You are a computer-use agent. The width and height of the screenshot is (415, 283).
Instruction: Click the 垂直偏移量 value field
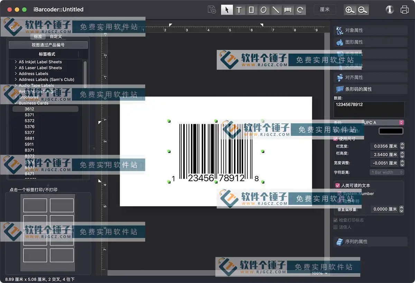click(x=384, y=209)
